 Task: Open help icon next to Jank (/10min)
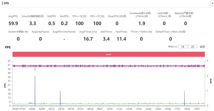click(170, 16)
